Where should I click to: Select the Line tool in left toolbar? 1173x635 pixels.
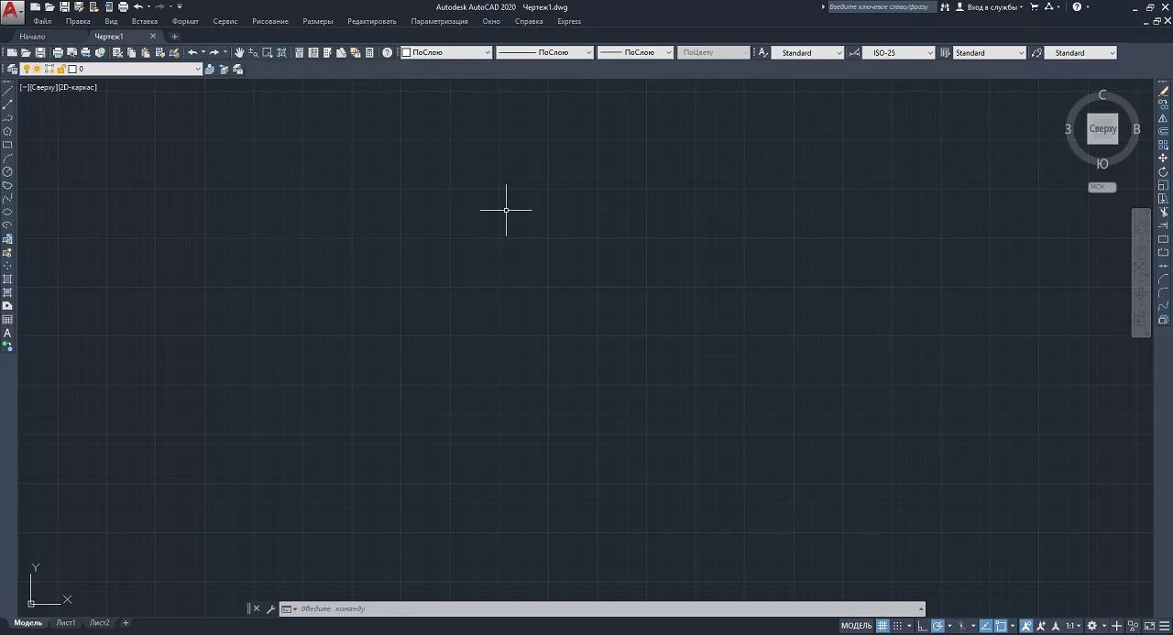(x=7, y=90)
